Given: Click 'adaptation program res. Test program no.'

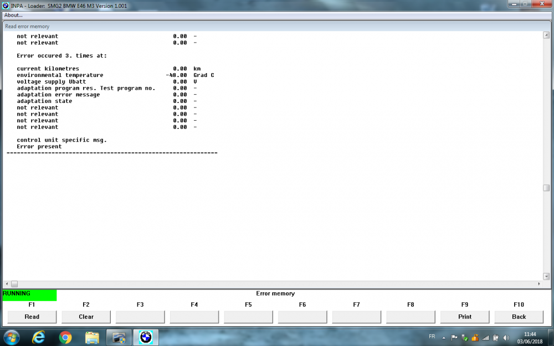Looking at the screenshot, I should coord(86,88).
